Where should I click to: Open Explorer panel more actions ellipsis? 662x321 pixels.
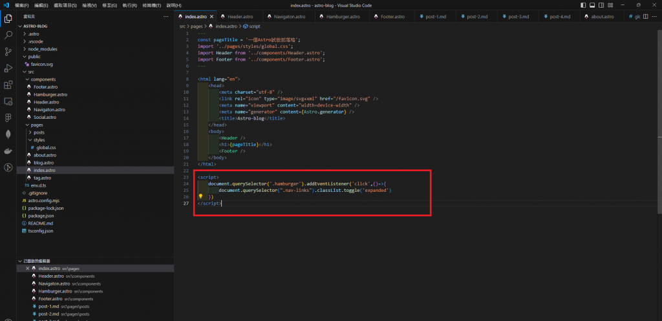tap(166, 16)
